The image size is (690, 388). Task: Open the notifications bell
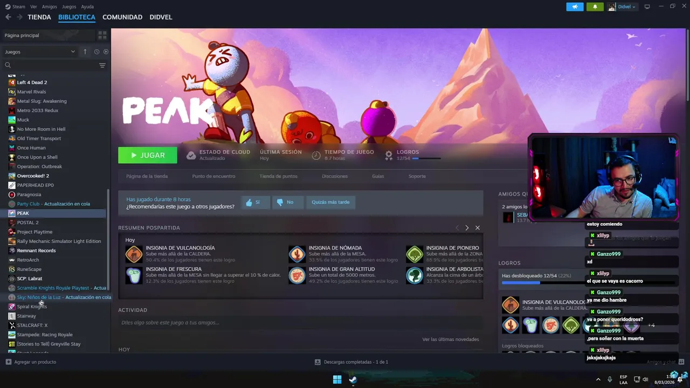point(595,7)
